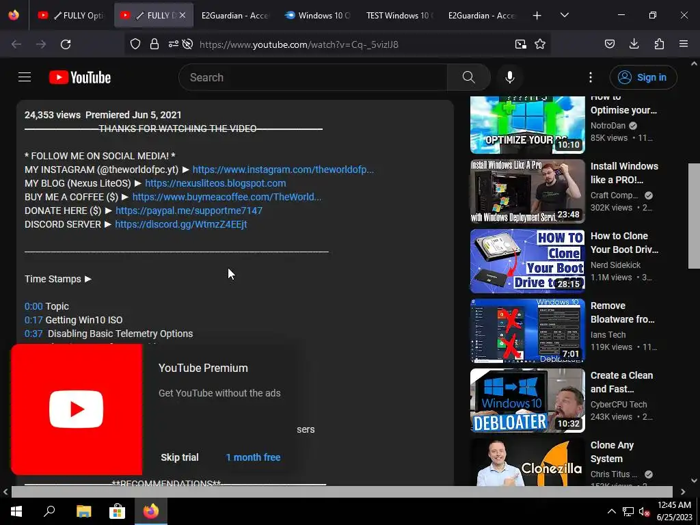Click 1 month free offer

253,457
